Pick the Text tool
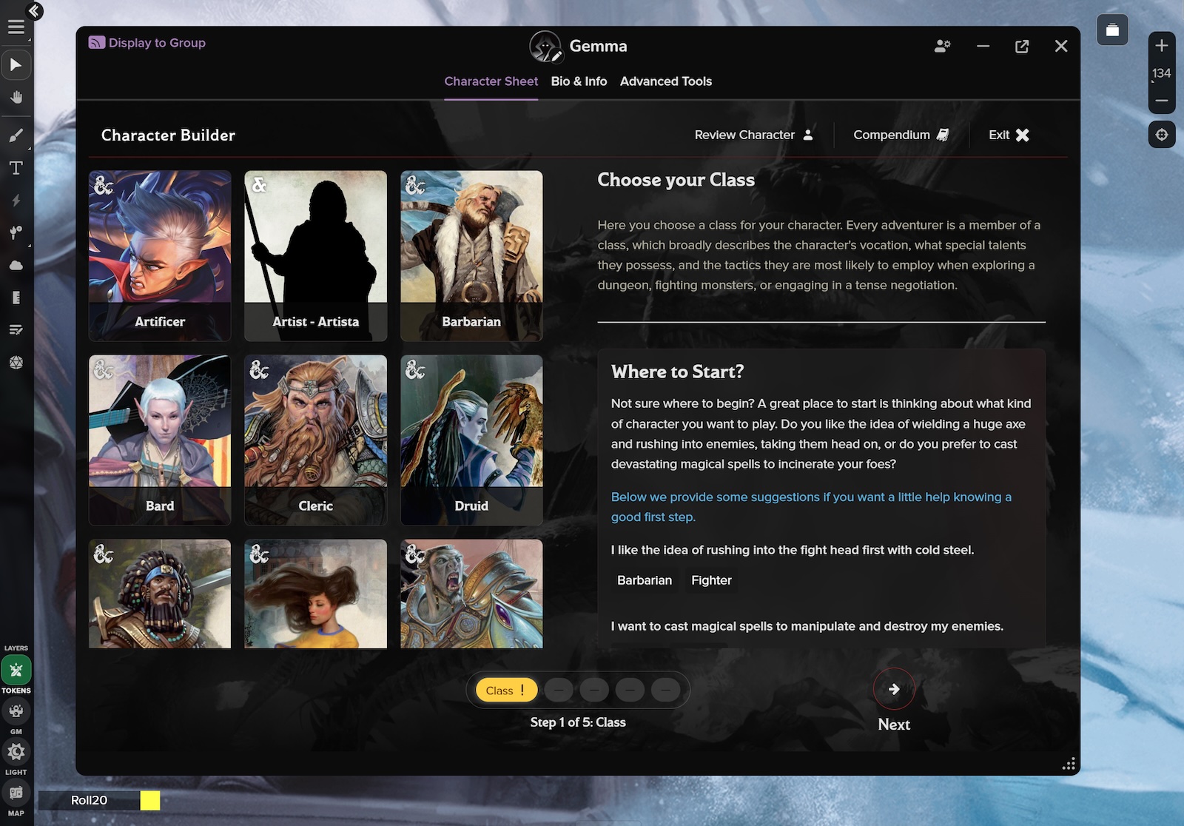 16,168
